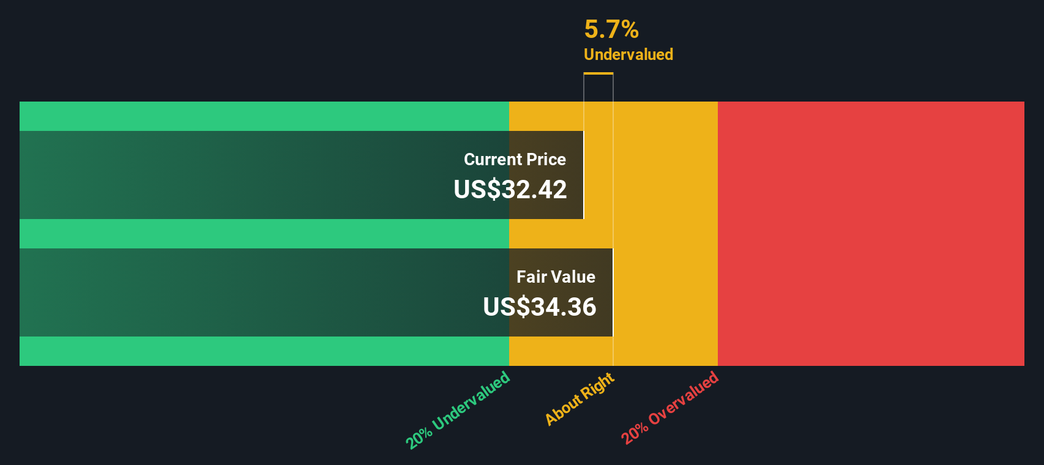Viewport: 1044px width, 465px height.
Task: Click the orange bracket line above chart
Action: click(598, 73)
